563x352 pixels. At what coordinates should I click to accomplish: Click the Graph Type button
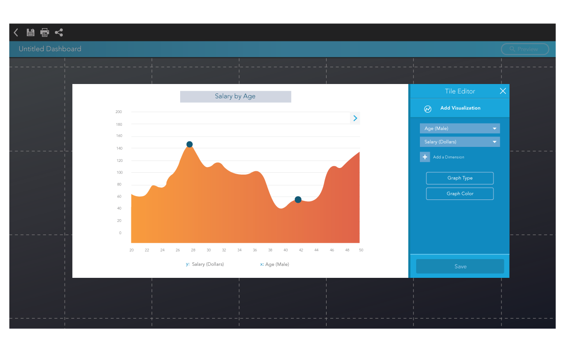(x=460, y=178)
